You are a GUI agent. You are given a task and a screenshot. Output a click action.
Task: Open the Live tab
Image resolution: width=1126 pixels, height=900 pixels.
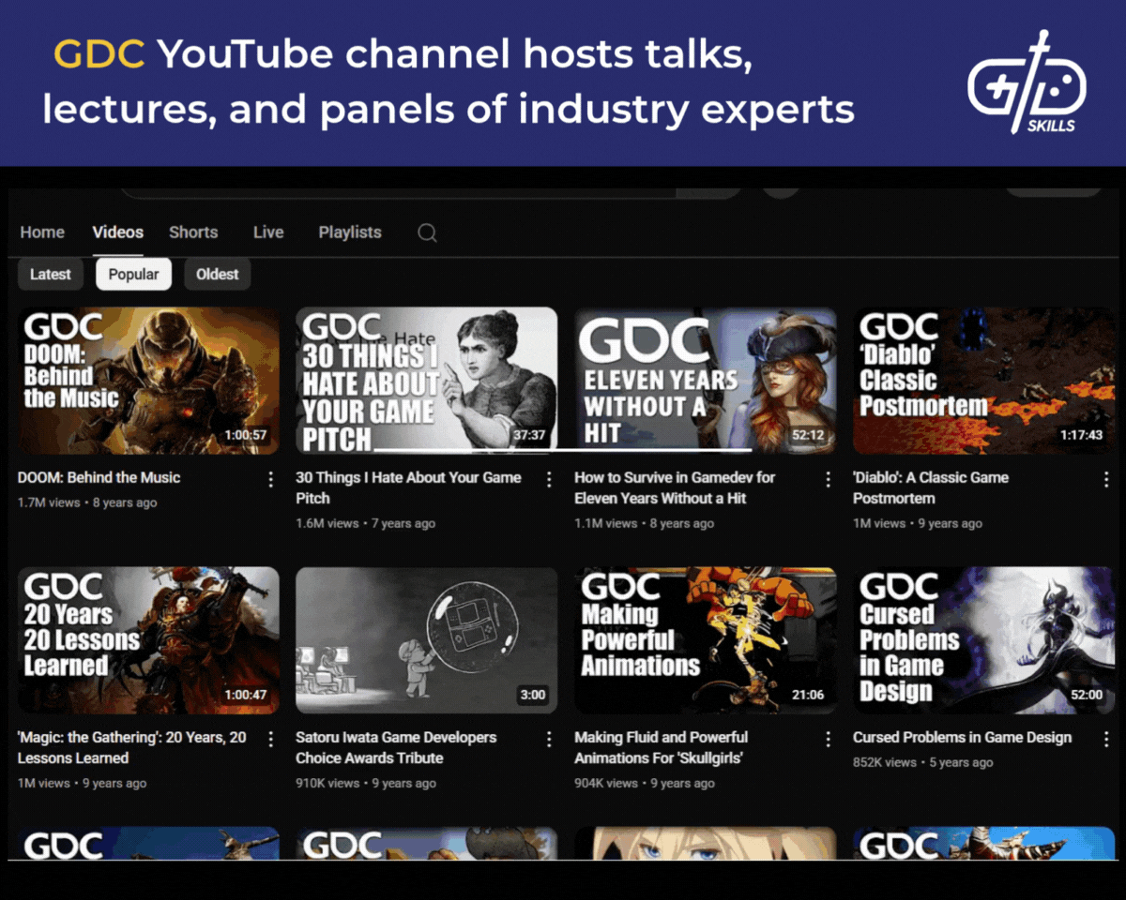[268, 232]
